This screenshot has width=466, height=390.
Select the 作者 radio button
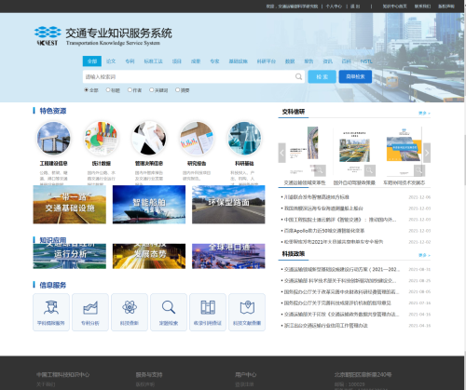(x=130, y=90)
